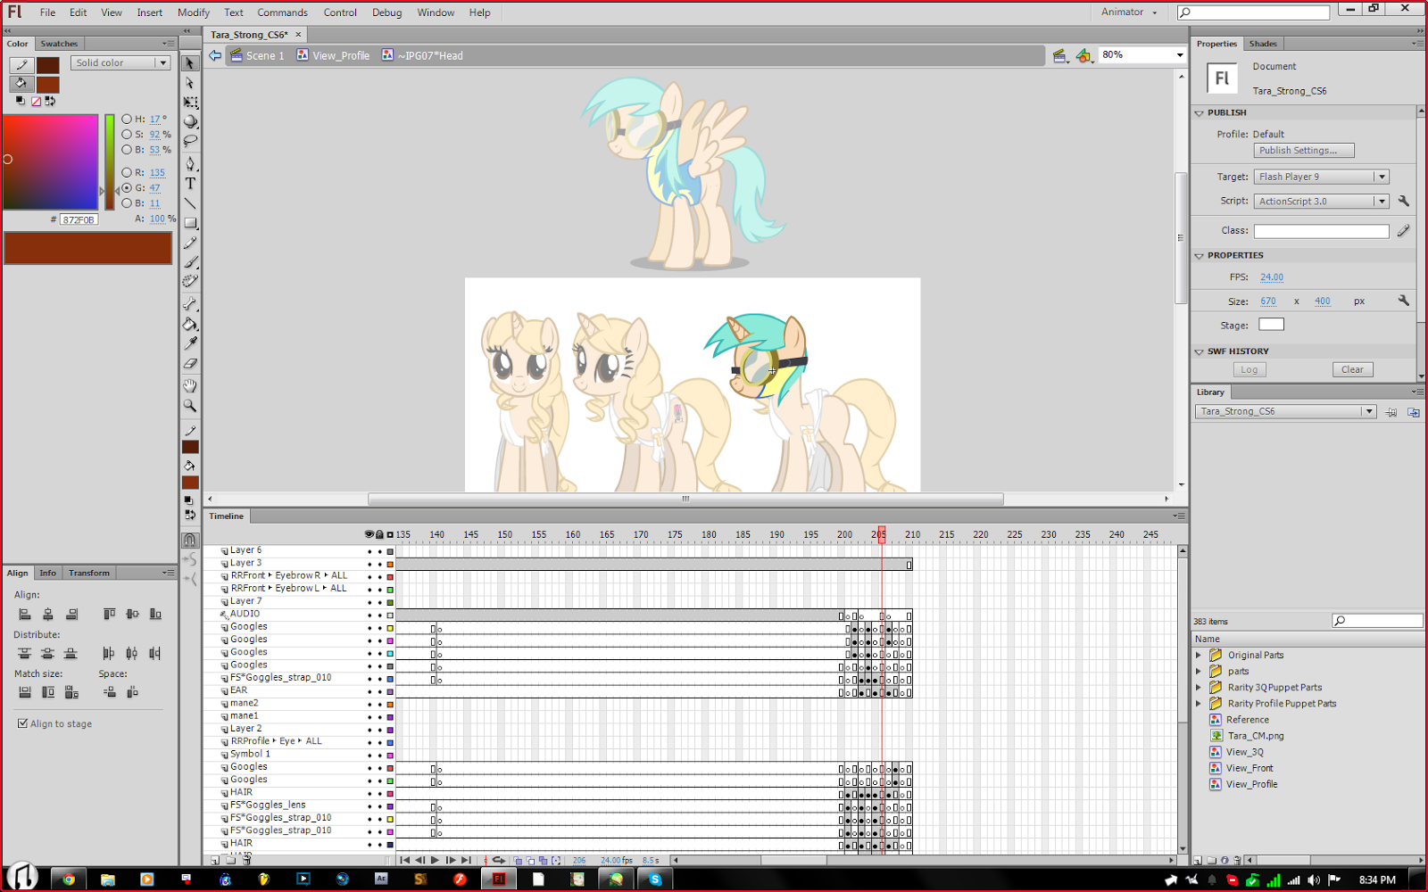1428x892 pixels.
Task: Select the Pen tool
Action: click(190, 164)
